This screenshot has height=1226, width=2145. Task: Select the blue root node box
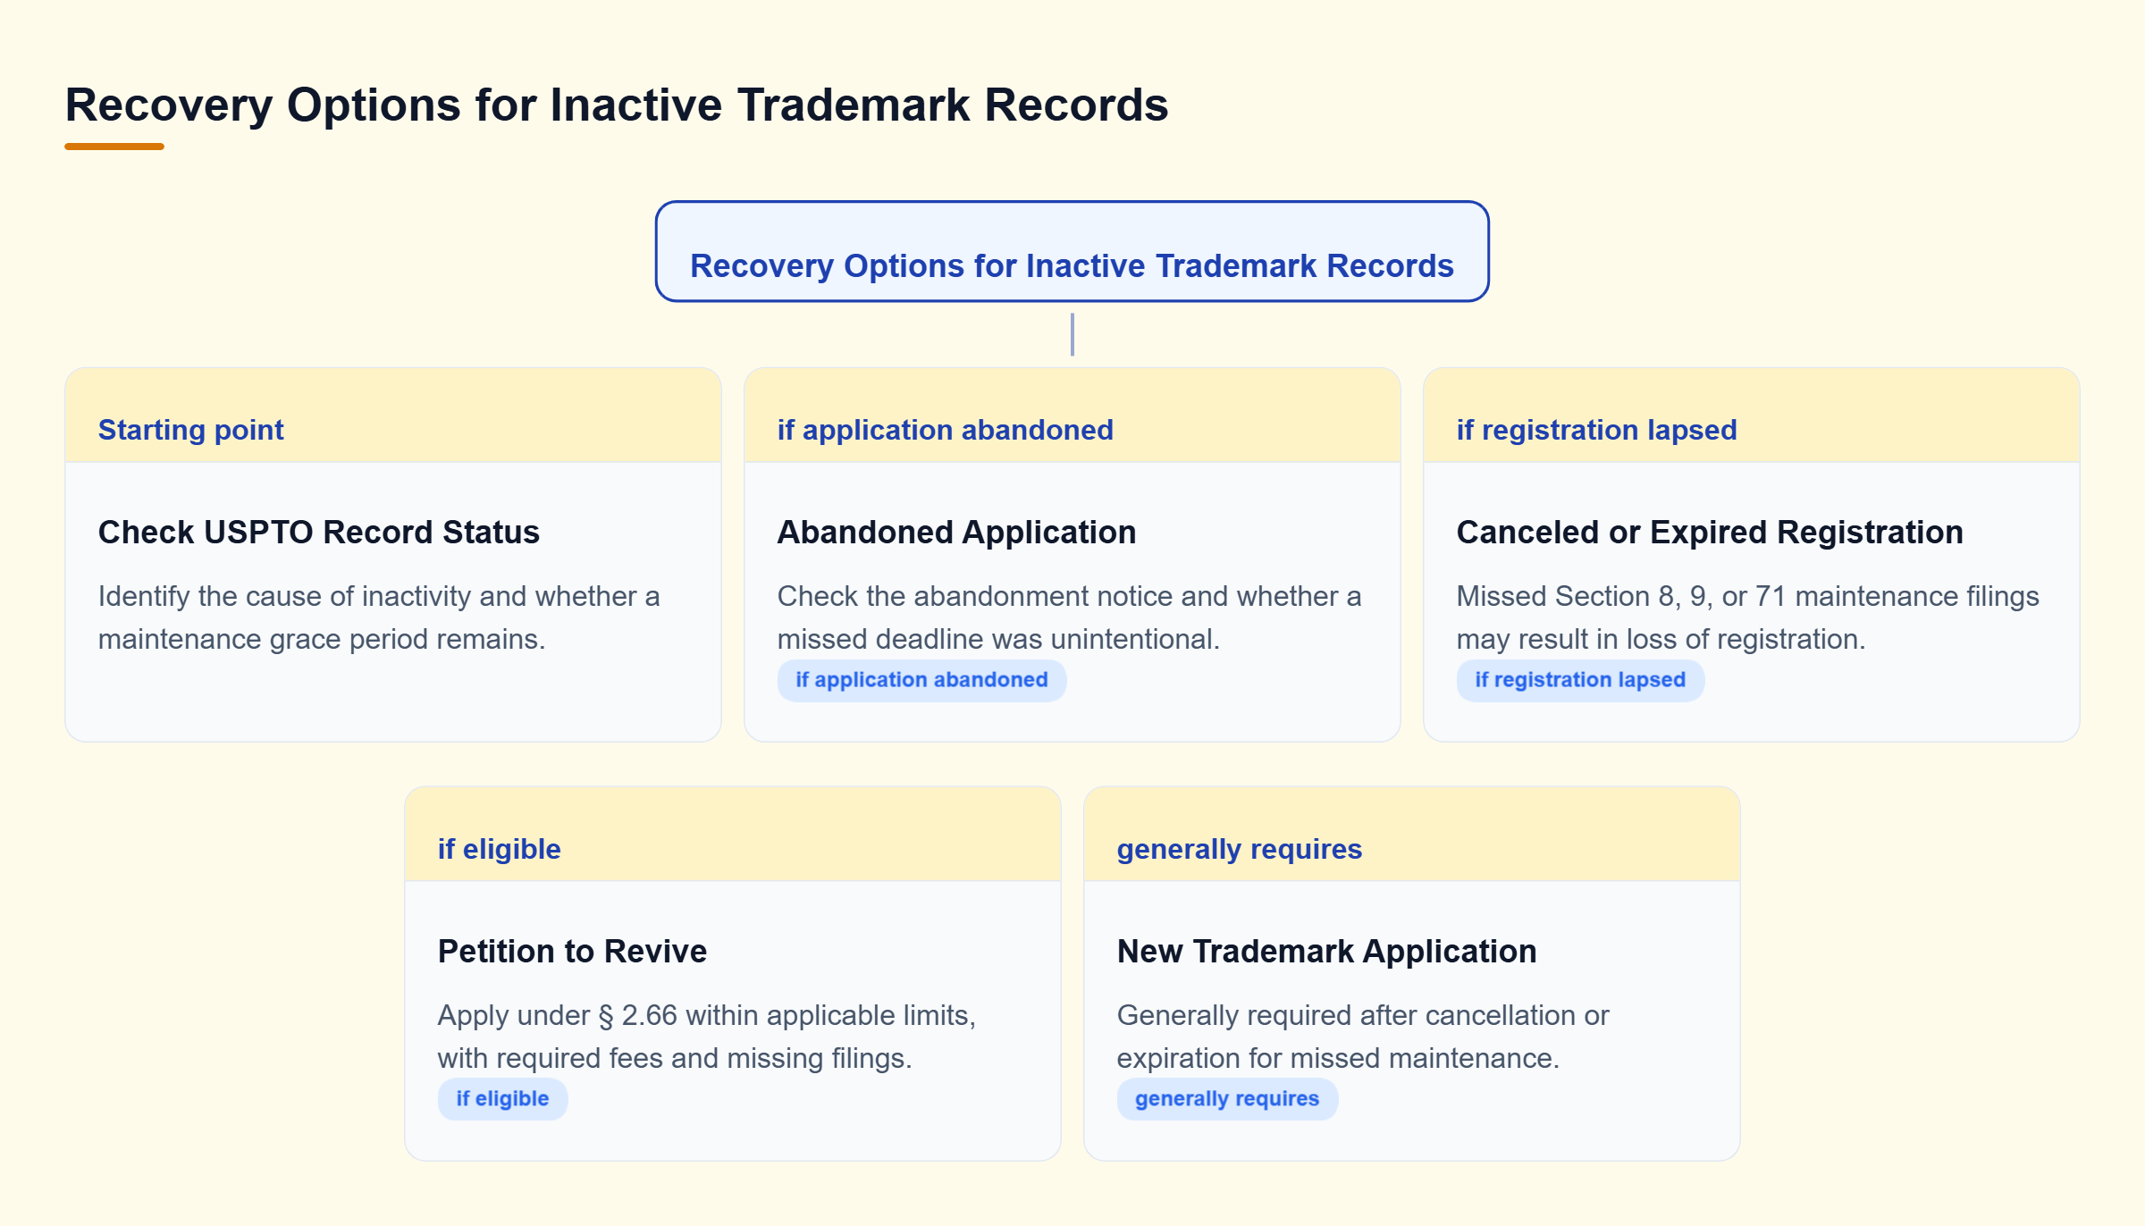point(1072,251)
